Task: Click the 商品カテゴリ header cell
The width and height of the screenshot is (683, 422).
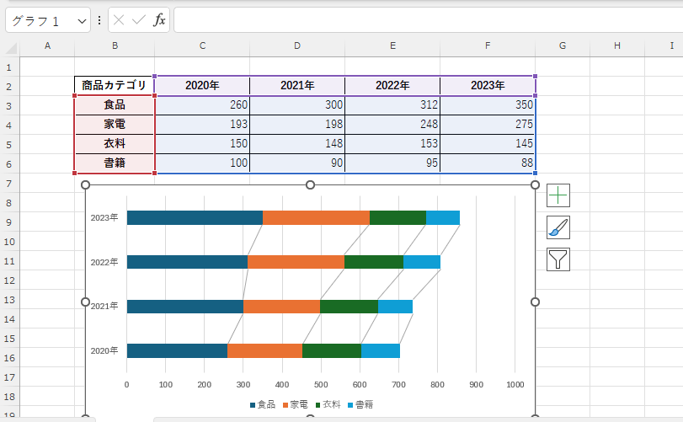Action: [115, 85]
